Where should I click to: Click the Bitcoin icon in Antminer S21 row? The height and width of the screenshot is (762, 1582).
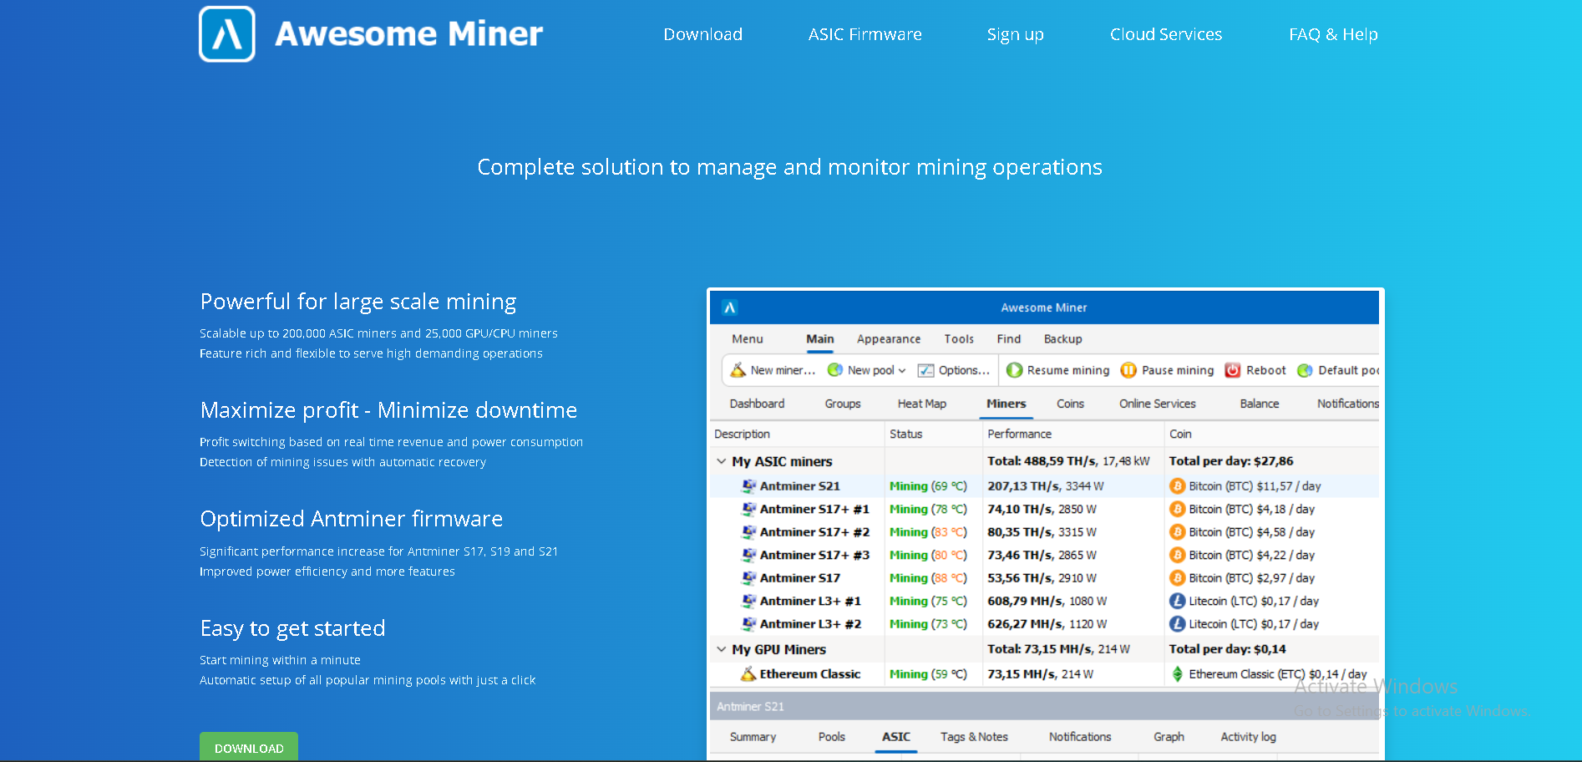tap(1177, 486)
